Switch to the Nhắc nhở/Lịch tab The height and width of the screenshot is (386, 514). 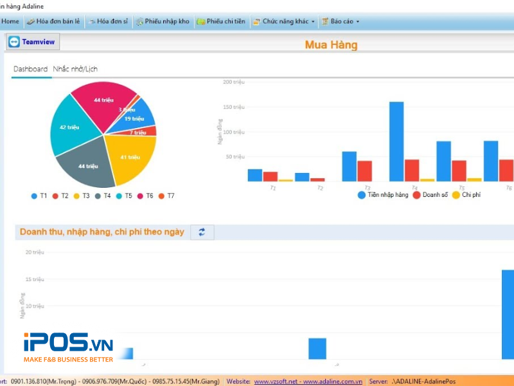point(75,69)
